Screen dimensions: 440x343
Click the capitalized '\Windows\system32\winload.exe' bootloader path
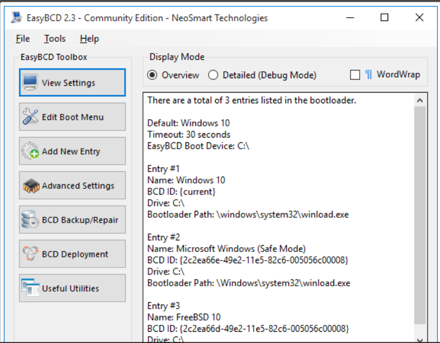pos(283,283)
